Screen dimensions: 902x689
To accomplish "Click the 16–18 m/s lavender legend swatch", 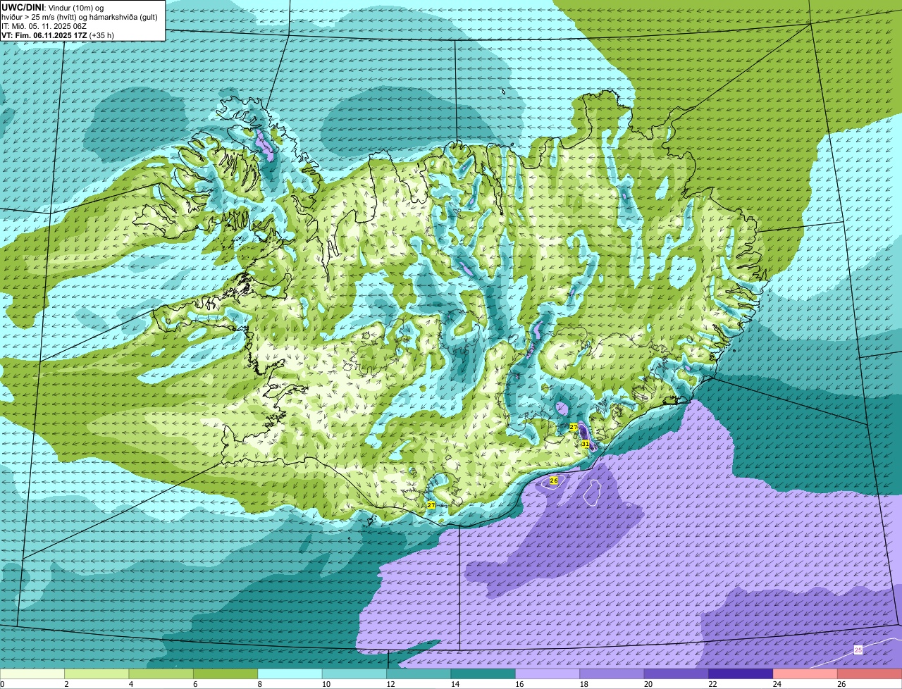I will point(548,674).
